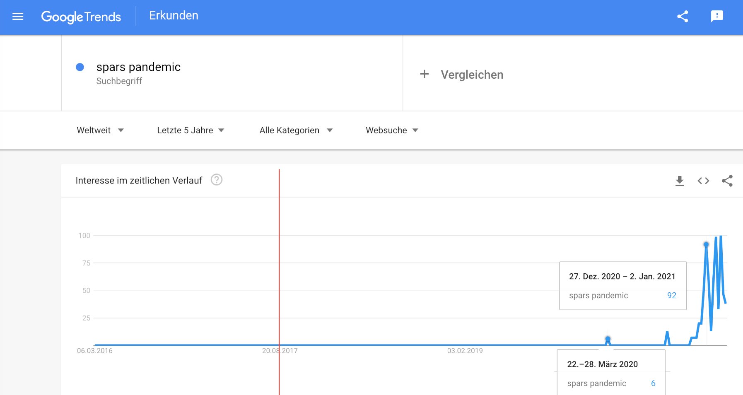Open the send feedback icon

717,17
